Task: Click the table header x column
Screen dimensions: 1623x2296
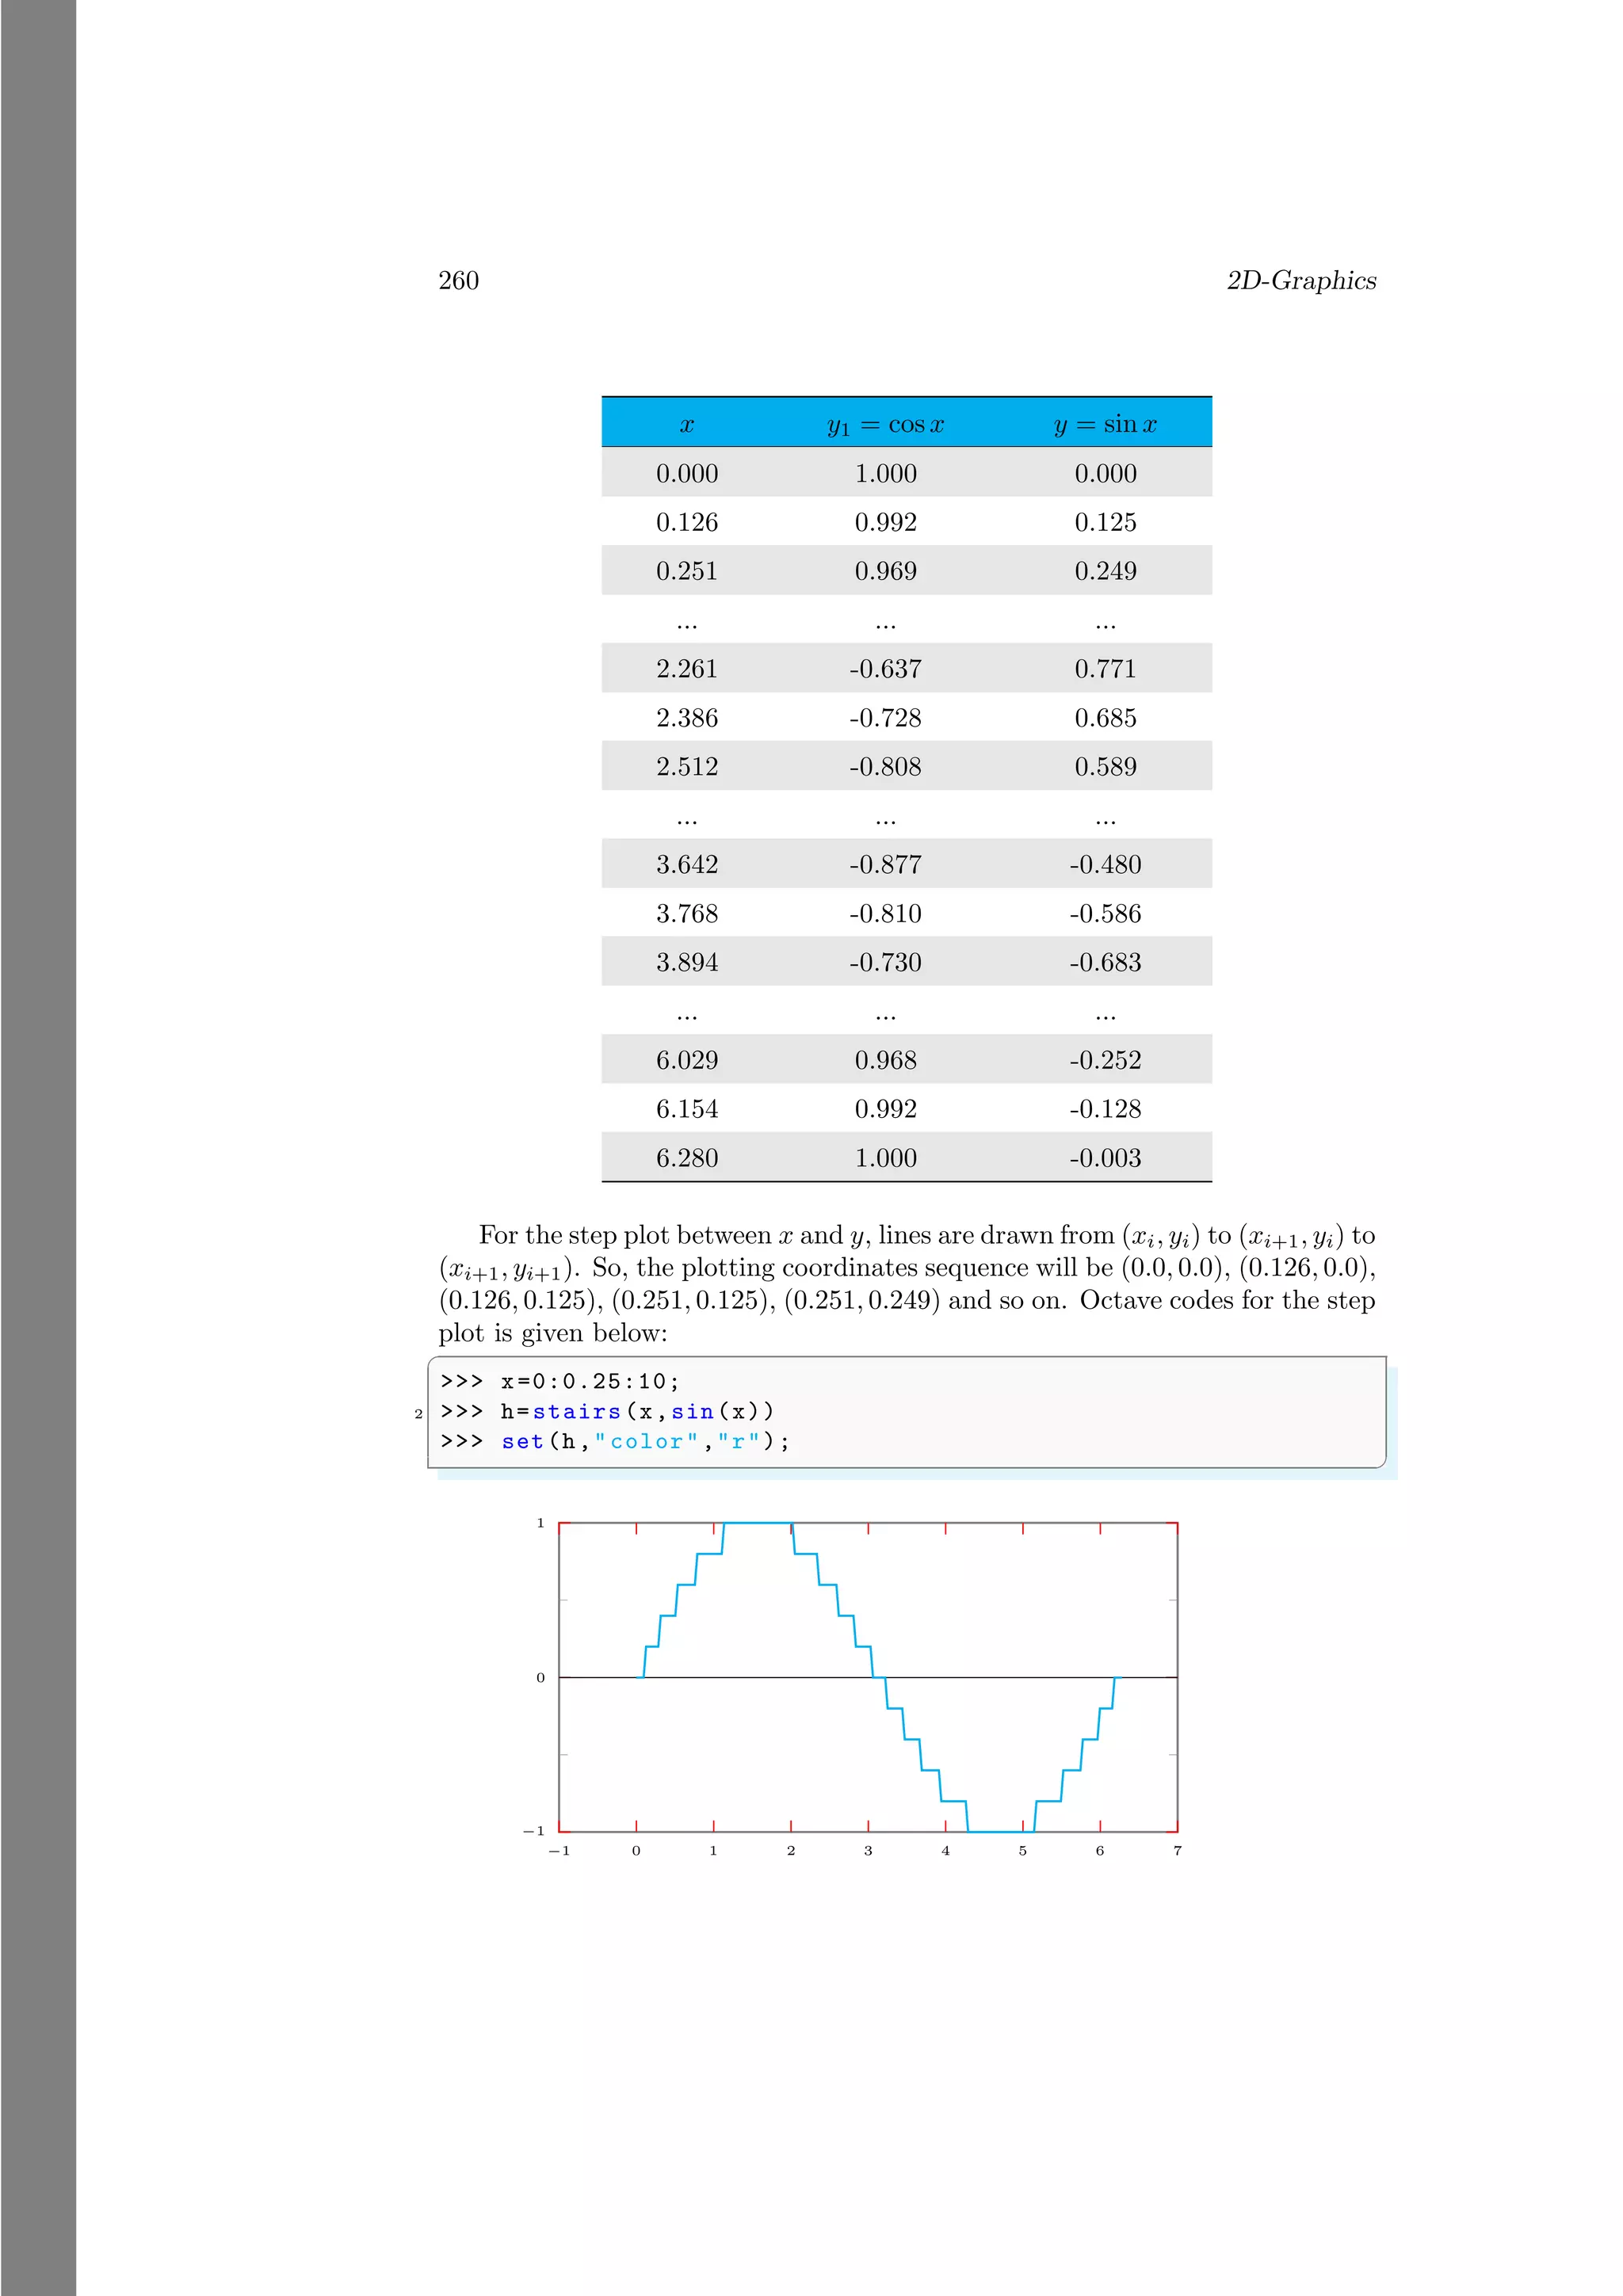Action: [687, 424]
